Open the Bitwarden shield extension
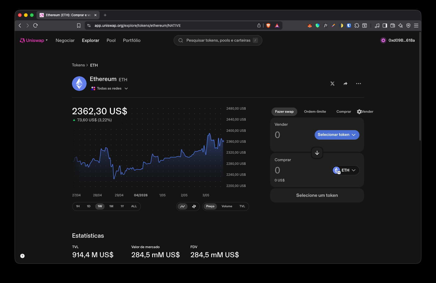Screen dimensions: 436x283 coord(349,26)
